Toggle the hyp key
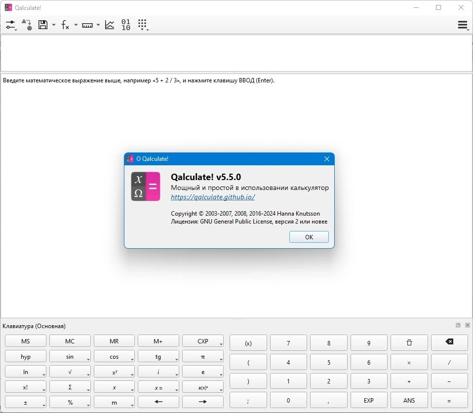 (x=26, y=356)
